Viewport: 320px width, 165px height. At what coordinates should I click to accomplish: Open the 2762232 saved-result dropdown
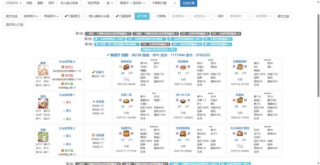coord(13,3)
